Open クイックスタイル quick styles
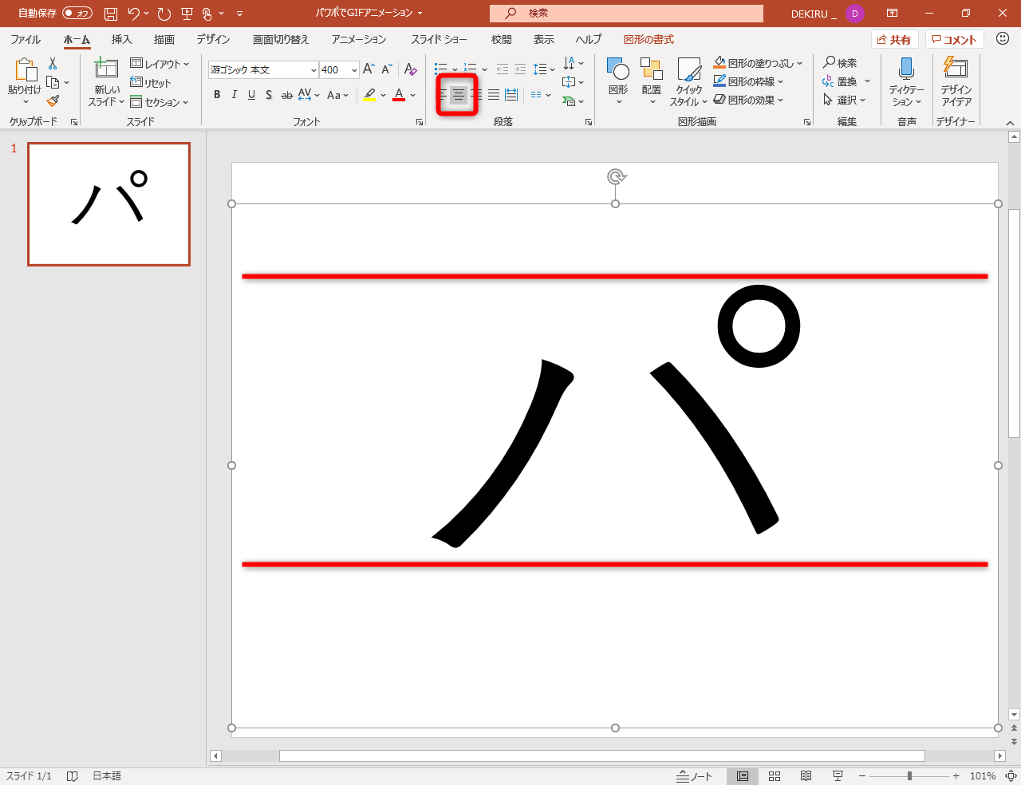 688,81
